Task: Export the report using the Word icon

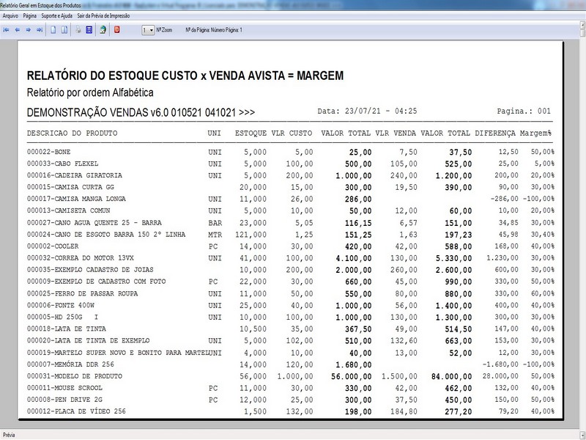Action: 88,30
